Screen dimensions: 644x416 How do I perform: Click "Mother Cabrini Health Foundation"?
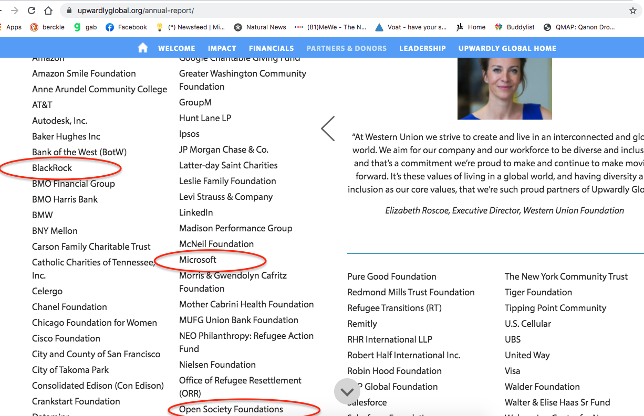(246, 304)
